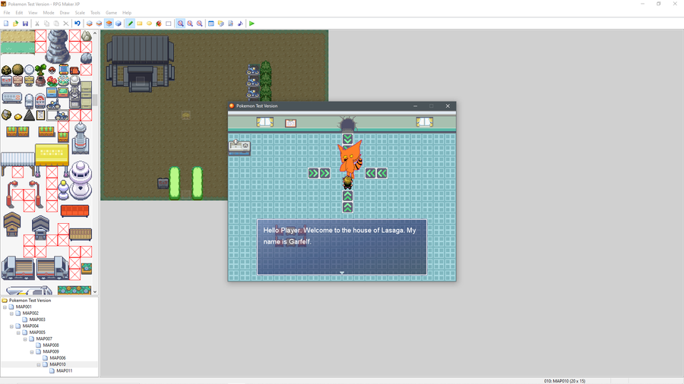The width and height of the screenshot is (684, 384).
Task: Collapse the MAP007 tree node
Action: 25,339
